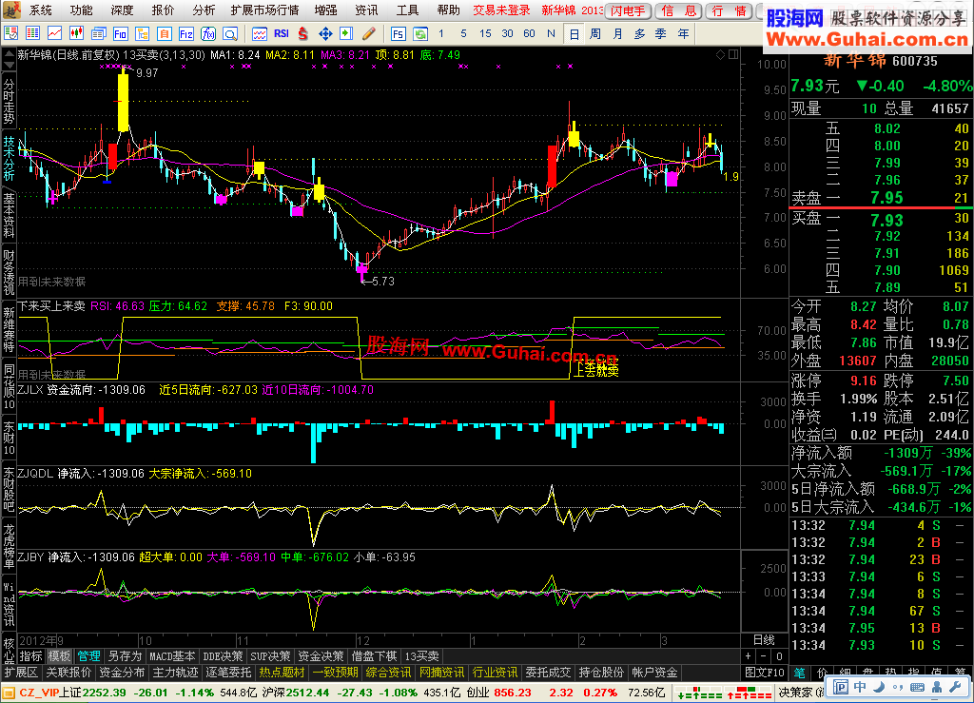Screen dimensions: 974x703
Task: Open the 帮助 menu
Action: coord(449,10)
